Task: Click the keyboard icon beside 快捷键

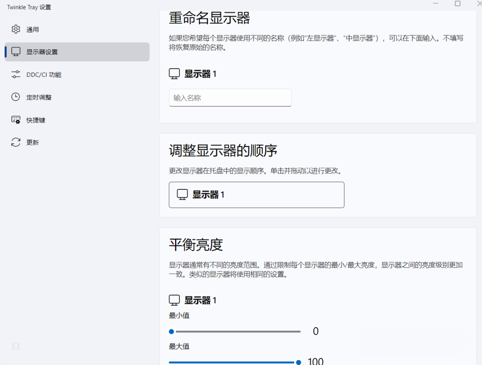Action: point(16,120)
